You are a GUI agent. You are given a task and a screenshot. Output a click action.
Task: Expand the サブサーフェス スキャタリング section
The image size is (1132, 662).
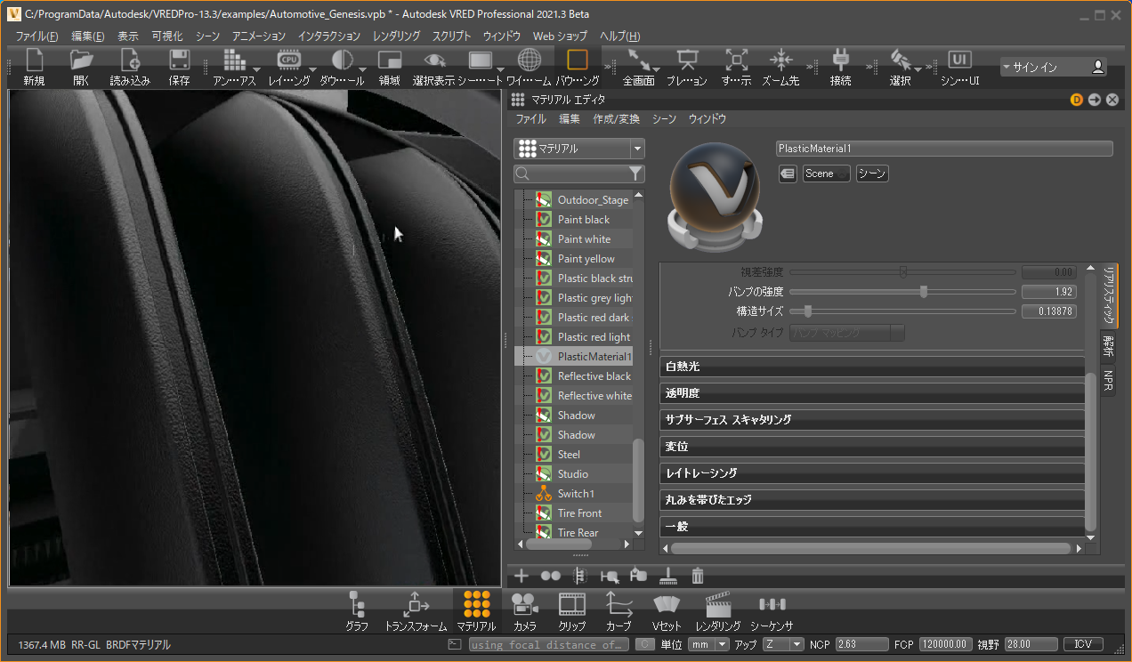[x=872, y=420]
